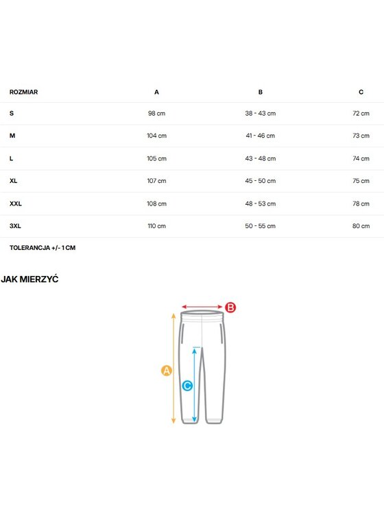Click the red B marker icon
Screen dimensions: 384x511
click(230, 307)
